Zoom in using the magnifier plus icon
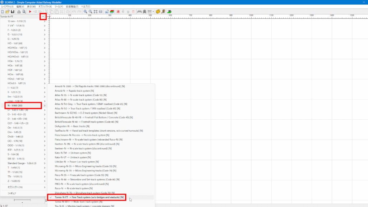 (x=86, y=11)
